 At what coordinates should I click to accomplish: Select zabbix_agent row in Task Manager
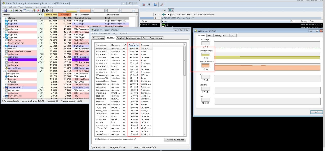[x=123, y=110]
